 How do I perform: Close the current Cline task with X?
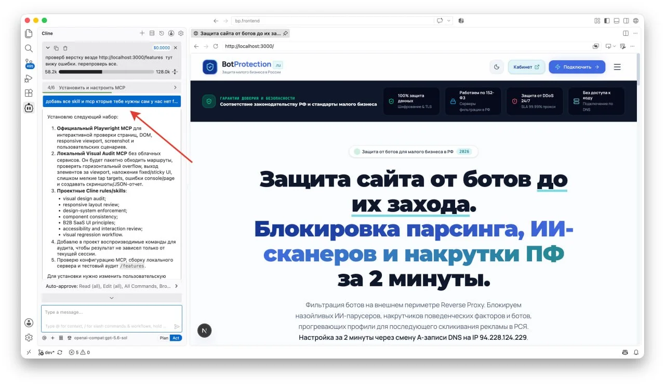click(x=176, y=48)
